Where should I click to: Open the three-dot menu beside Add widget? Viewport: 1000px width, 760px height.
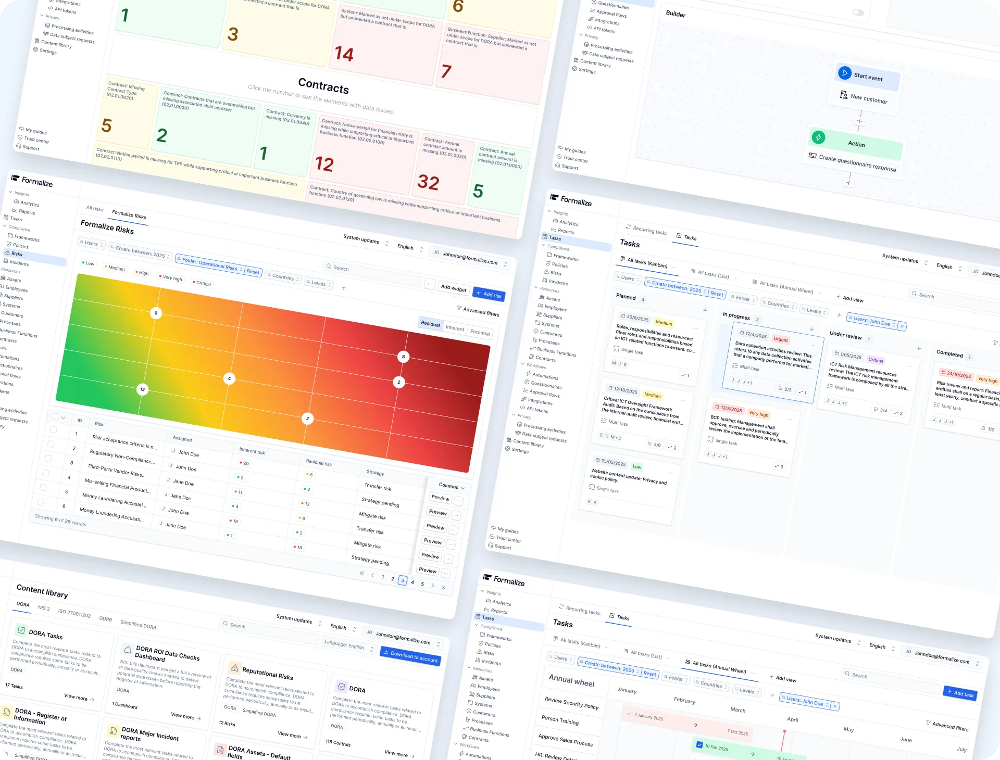click(x=429, y=284)
